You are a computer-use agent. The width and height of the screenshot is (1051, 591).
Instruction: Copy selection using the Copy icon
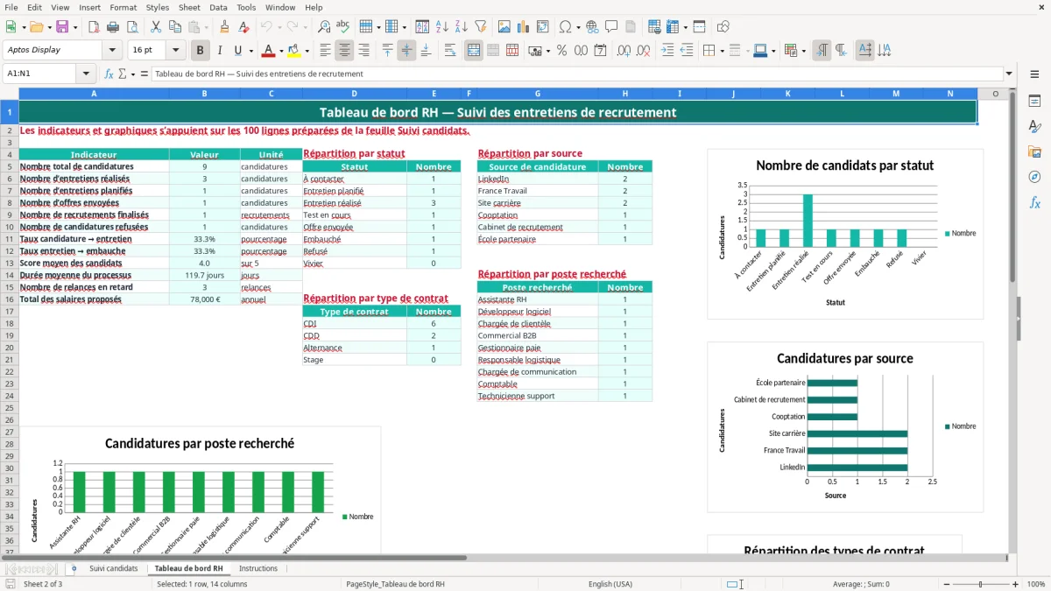pos(174,27)
